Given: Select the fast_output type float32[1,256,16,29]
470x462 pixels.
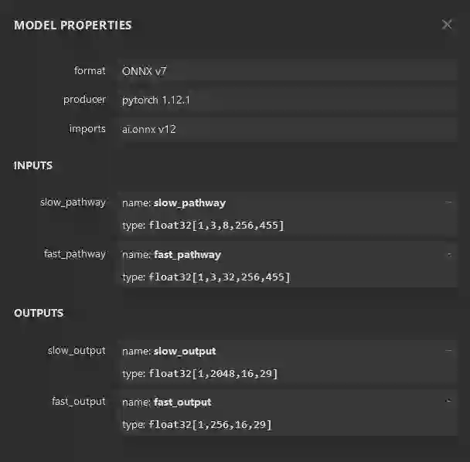Looking at the screenshot, I should [210, 425].
